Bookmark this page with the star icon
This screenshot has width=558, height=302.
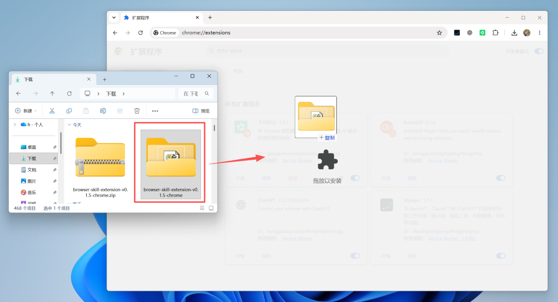pos(440,33)
